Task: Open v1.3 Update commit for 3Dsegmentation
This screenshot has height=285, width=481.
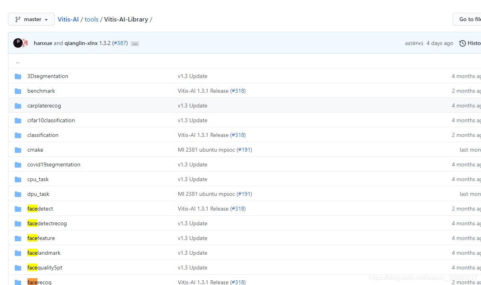Action: pos(193,76)
